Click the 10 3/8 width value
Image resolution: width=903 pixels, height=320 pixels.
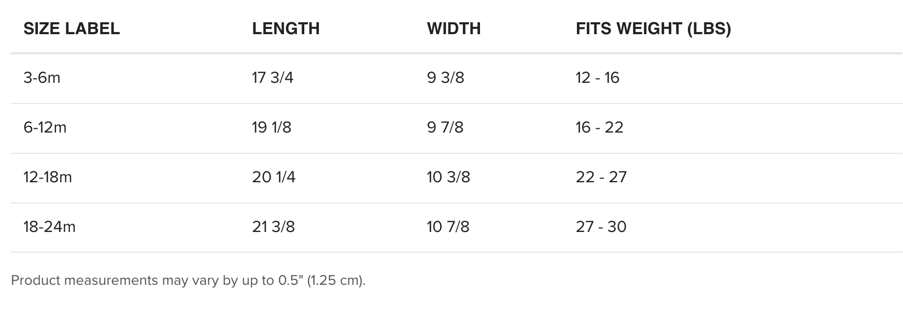[448, 177]
